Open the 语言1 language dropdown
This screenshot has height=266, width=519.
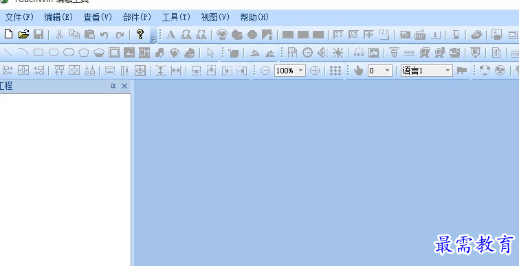tap(448, 71)
